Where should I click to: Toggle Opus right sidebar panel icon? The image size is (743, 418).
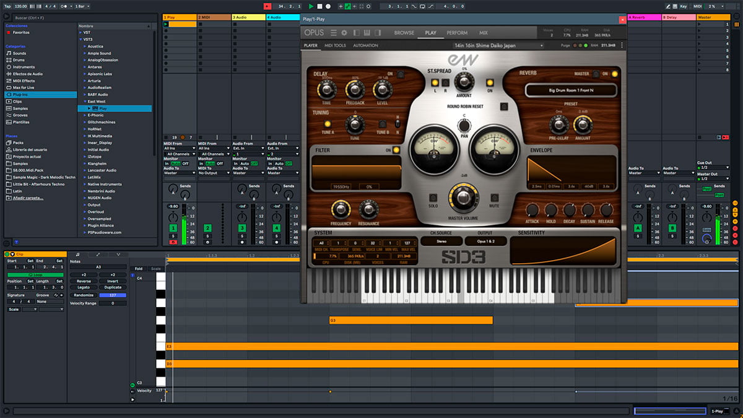[379, 33]
